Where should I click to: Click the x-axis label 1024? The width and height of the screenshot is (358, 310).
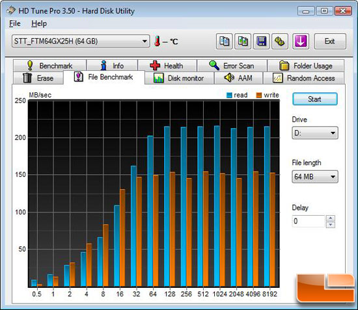pos(219,294)
